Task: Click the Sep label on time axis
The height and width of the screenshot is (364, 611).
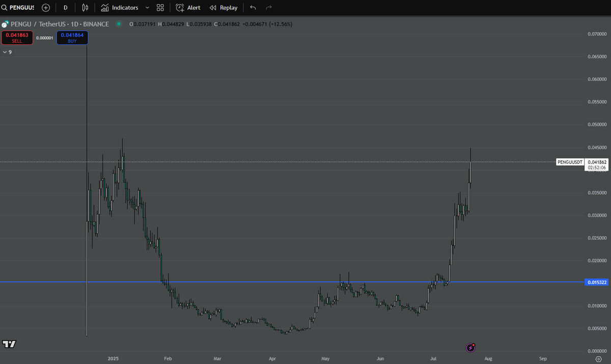Action: coord(543,359)
